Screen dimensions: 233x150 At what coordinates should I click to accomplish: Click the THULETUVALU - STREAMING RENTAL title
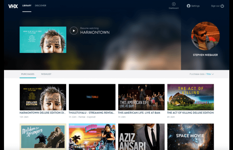92,113
